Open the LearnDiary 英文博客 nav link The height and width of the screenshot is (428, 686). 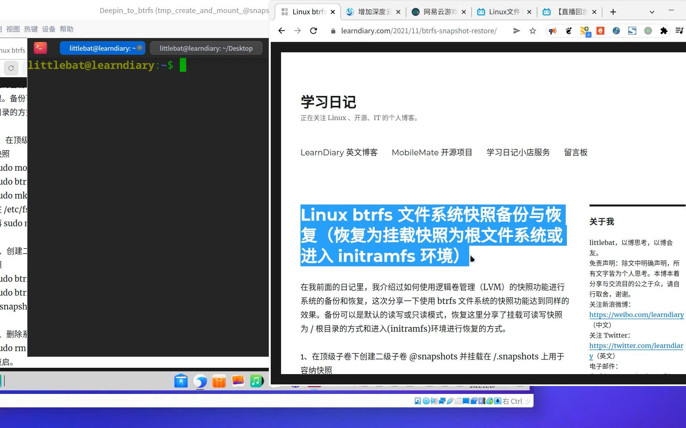339,152
